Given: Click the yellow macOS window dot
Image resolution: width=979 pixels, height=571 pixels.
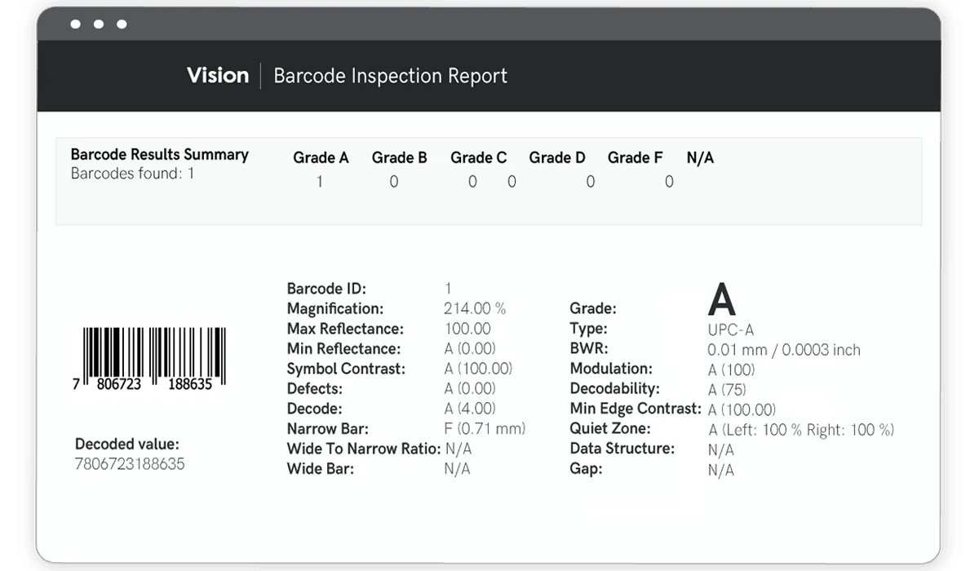Looking at the screenshot, I should tap(99, 24).
